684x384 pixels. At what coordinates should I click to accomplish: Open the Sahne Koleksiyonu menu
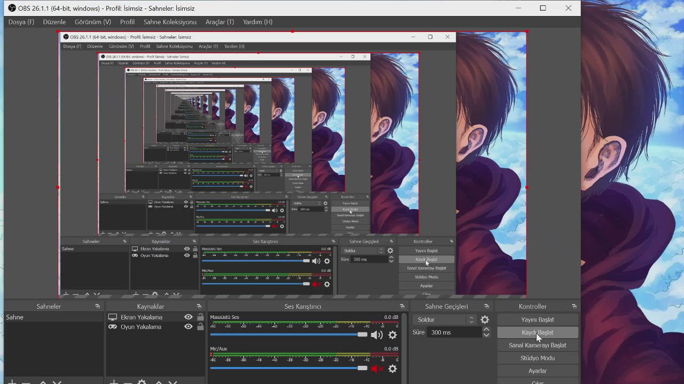170,22
